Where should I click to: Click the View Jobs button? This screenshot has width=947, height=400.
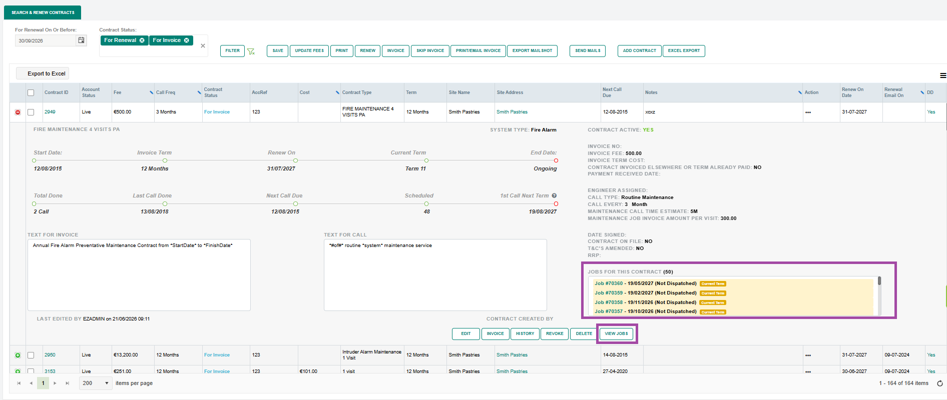coord(616,334)
